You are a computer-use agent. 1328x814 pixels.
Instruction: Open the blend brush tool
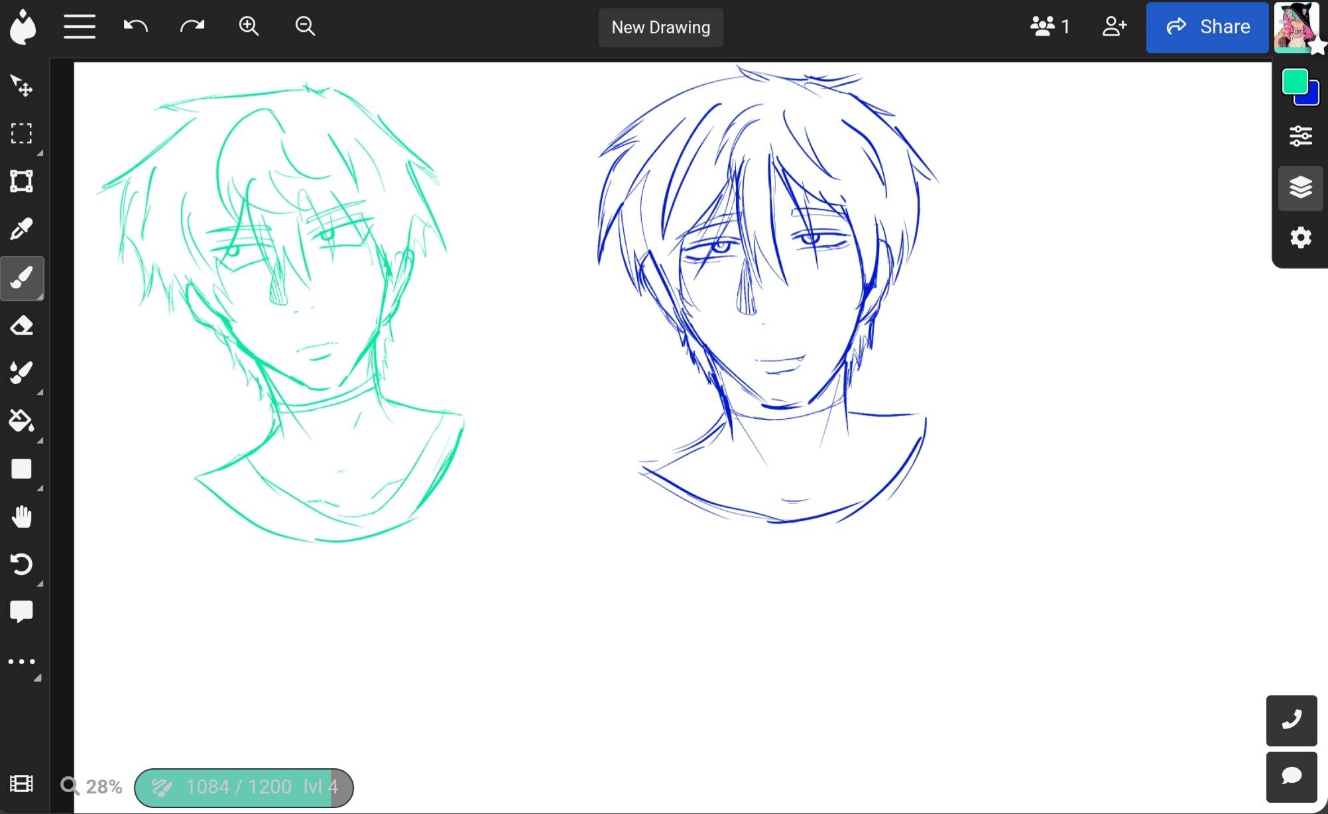22,373
